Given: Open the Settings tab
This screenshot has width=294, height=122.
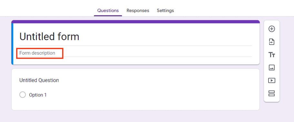Looking at the screenshot, I should [165, 11].
